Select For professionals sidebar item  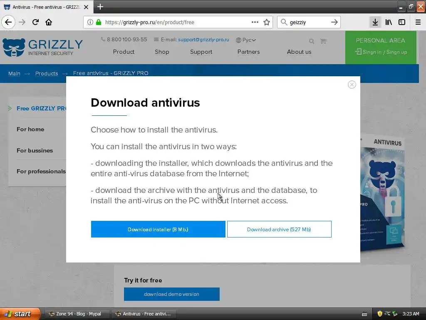pyautogui.click(x=41, y=171)
